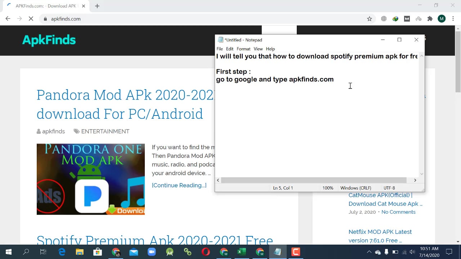
Task: Open the Netflix MOD APK sidebar post
Action: tap(380, 236)
